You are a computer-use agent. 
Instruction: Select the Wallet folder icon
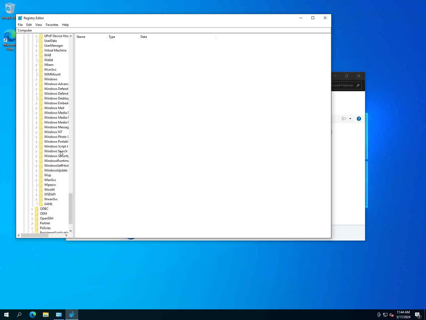coord(41,60)
